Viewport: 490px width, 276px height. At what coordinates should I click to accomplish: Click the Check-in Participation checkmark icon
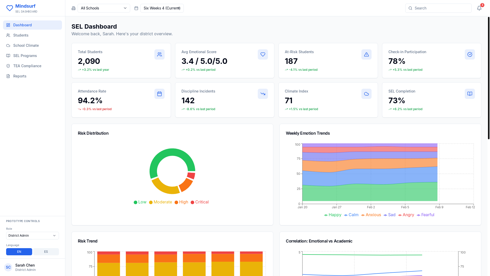(470, 54)
